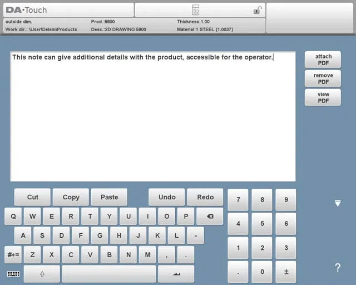Tap the numeric keypad decimal point
356x285 pixels.
[x=238, y=272]
